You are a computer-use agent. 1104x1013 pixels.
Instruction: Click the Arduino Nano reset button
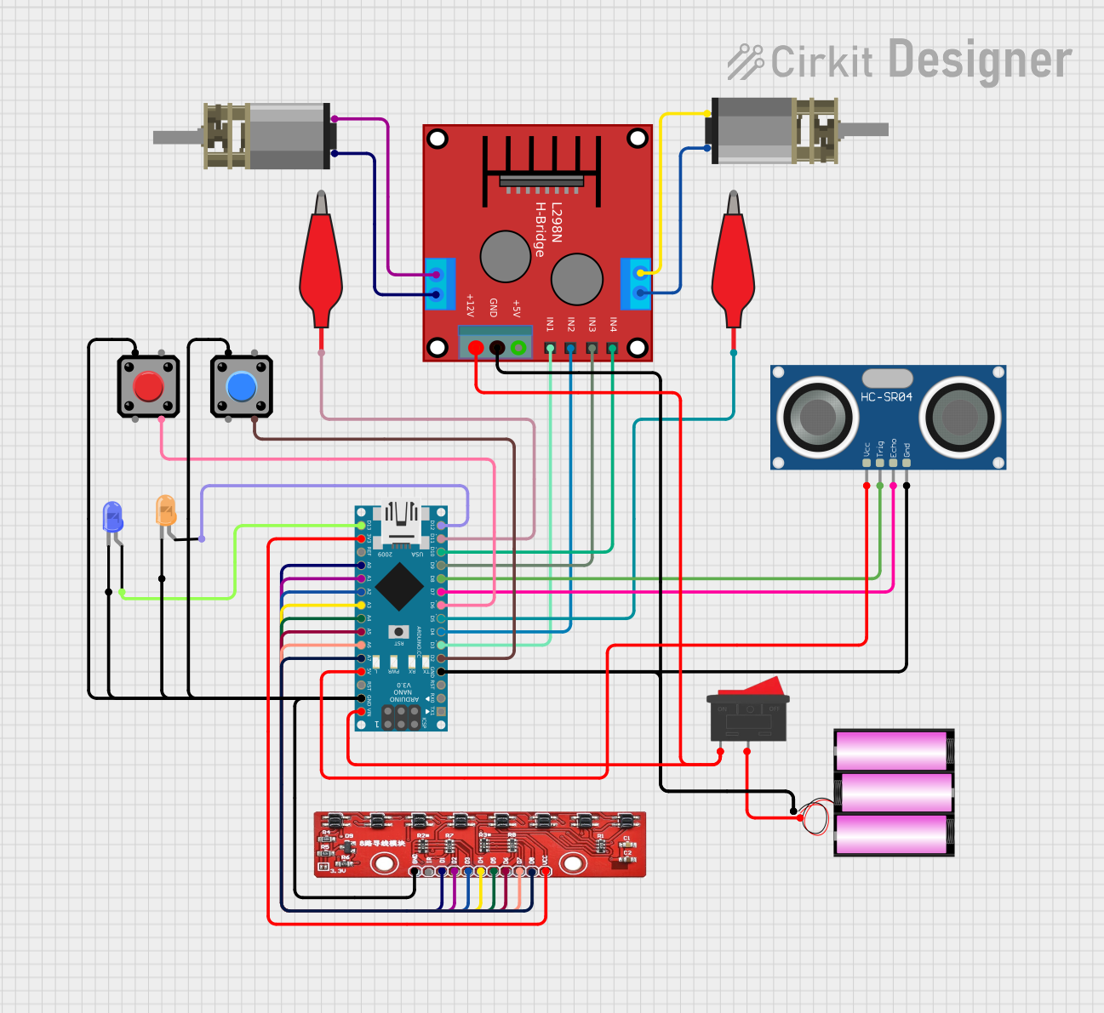pos(398,631)
